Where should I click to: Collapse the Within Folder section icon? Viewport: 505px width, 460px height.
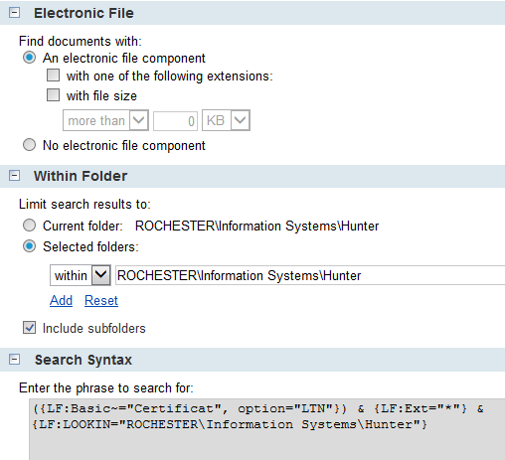click(14, 176)
